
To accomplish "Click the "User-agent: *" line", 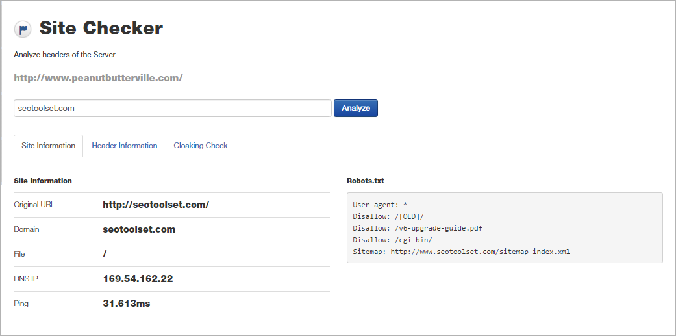I will (380, 205).
